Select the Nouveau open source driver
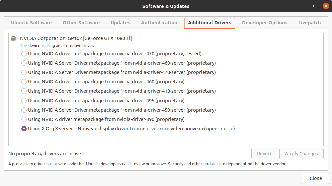The image size is (332, 186). 24,129
